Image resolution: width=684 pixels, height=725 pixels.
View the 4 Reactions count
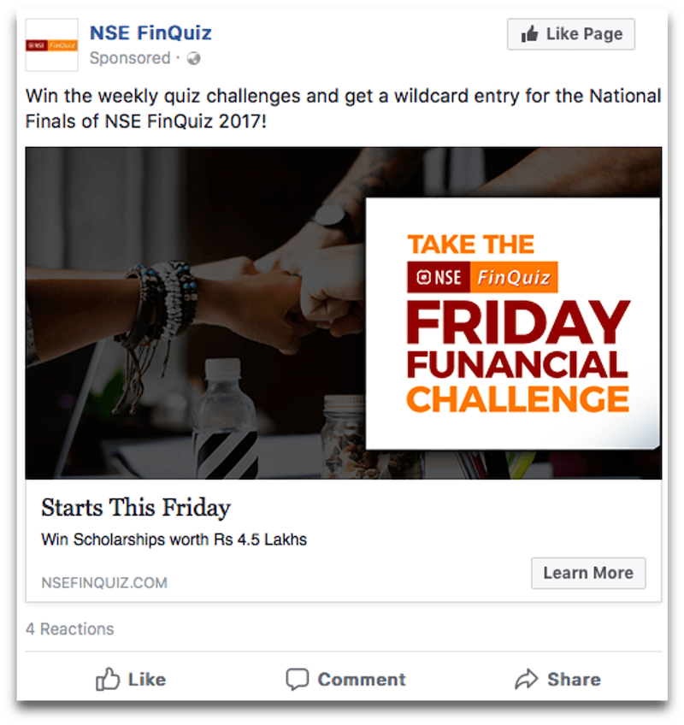[x=70, y=629]
